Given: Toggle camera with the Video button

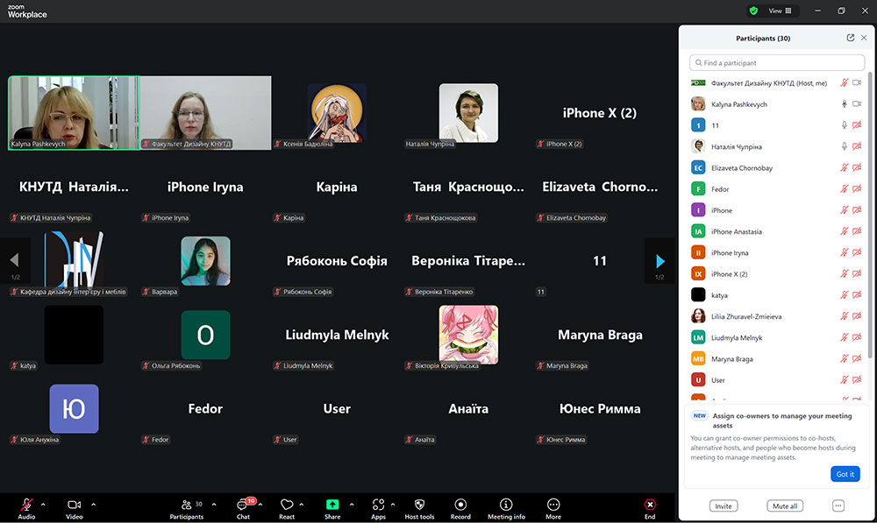Looking at the screenshot, I should pyautogui.click(x=75, y=505).
